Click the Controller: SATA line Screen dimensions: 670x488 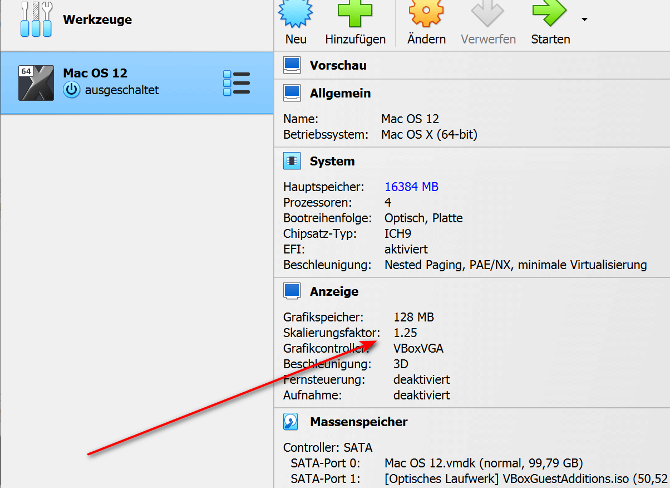[328, 447]
